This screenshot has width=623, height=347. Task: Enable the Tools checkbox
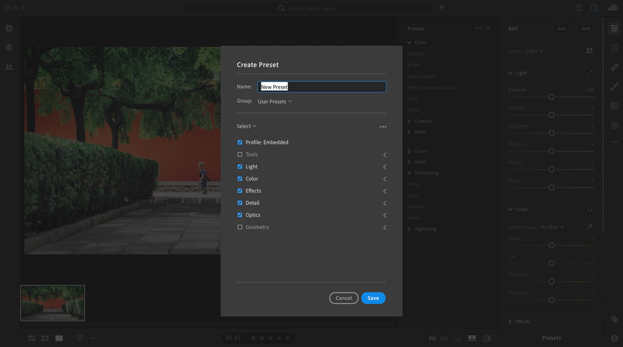click(240, 155)
